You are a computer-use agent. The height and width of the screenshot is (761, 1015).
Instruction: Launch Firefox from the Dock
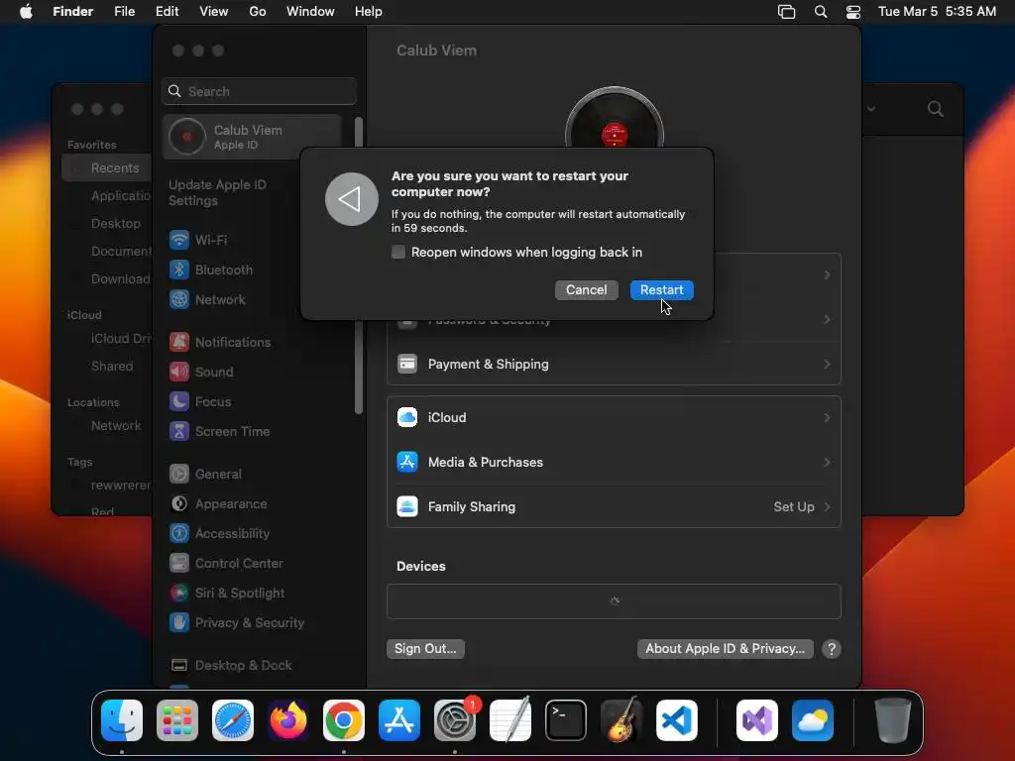(x=288, y=720)
